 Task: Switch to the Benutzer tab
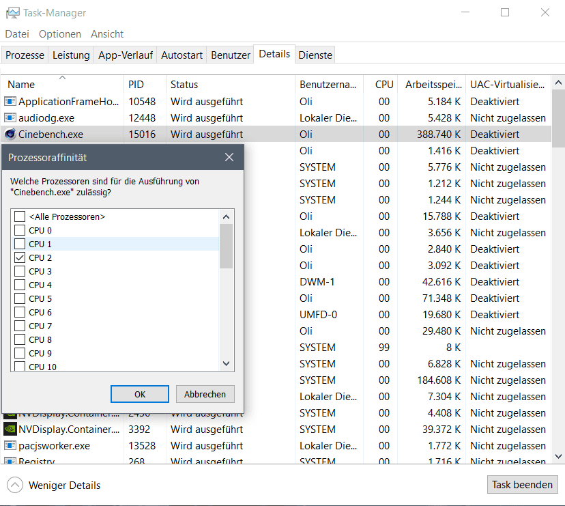[x=230, y=55]
